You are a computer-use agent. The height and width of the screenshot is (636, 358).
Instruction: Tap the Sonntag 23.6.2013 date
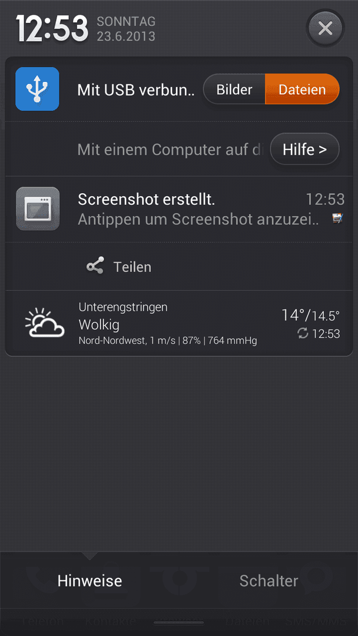click(126, 29)
